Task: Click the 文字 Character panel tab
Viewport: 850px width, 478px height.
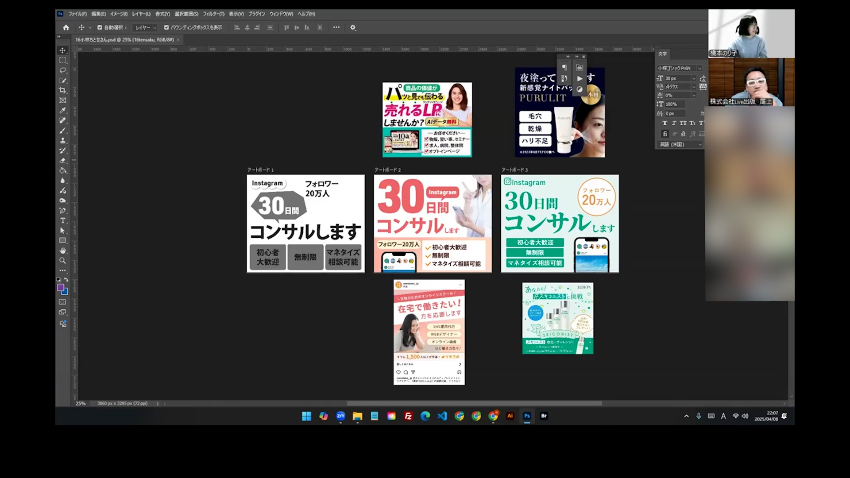Action: click(x=662, y=54)
